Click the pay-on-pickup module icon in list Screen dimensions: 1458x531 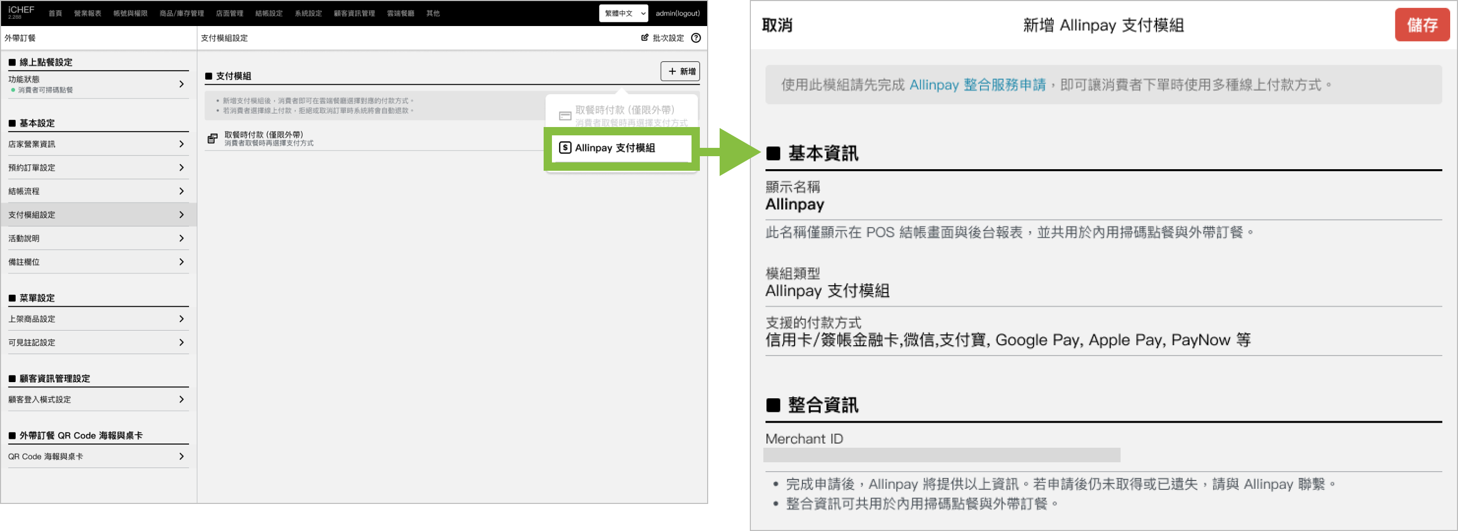(x=212, y=138)
